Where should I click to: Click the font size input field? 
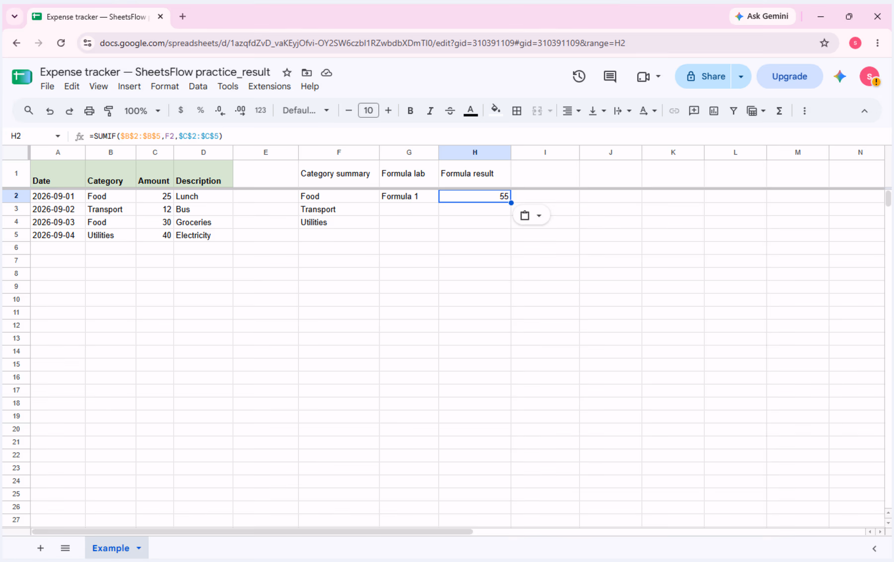tap(368, 110)
